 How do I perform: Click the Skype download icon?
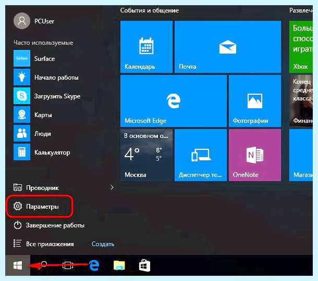tap(22, 96)
